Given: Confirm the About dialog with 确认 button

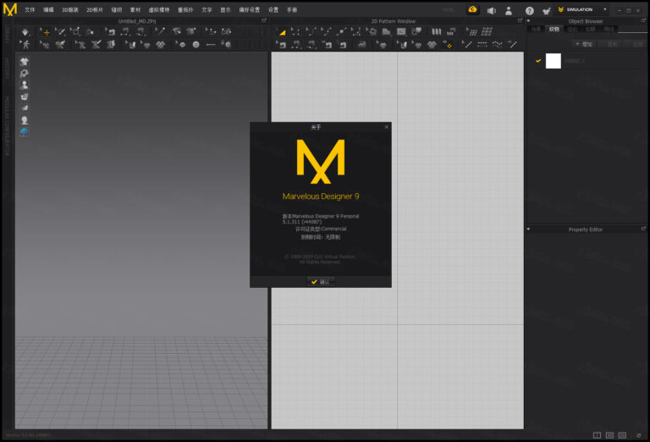Looking at the screenshot, I should (x=321, y=281).
